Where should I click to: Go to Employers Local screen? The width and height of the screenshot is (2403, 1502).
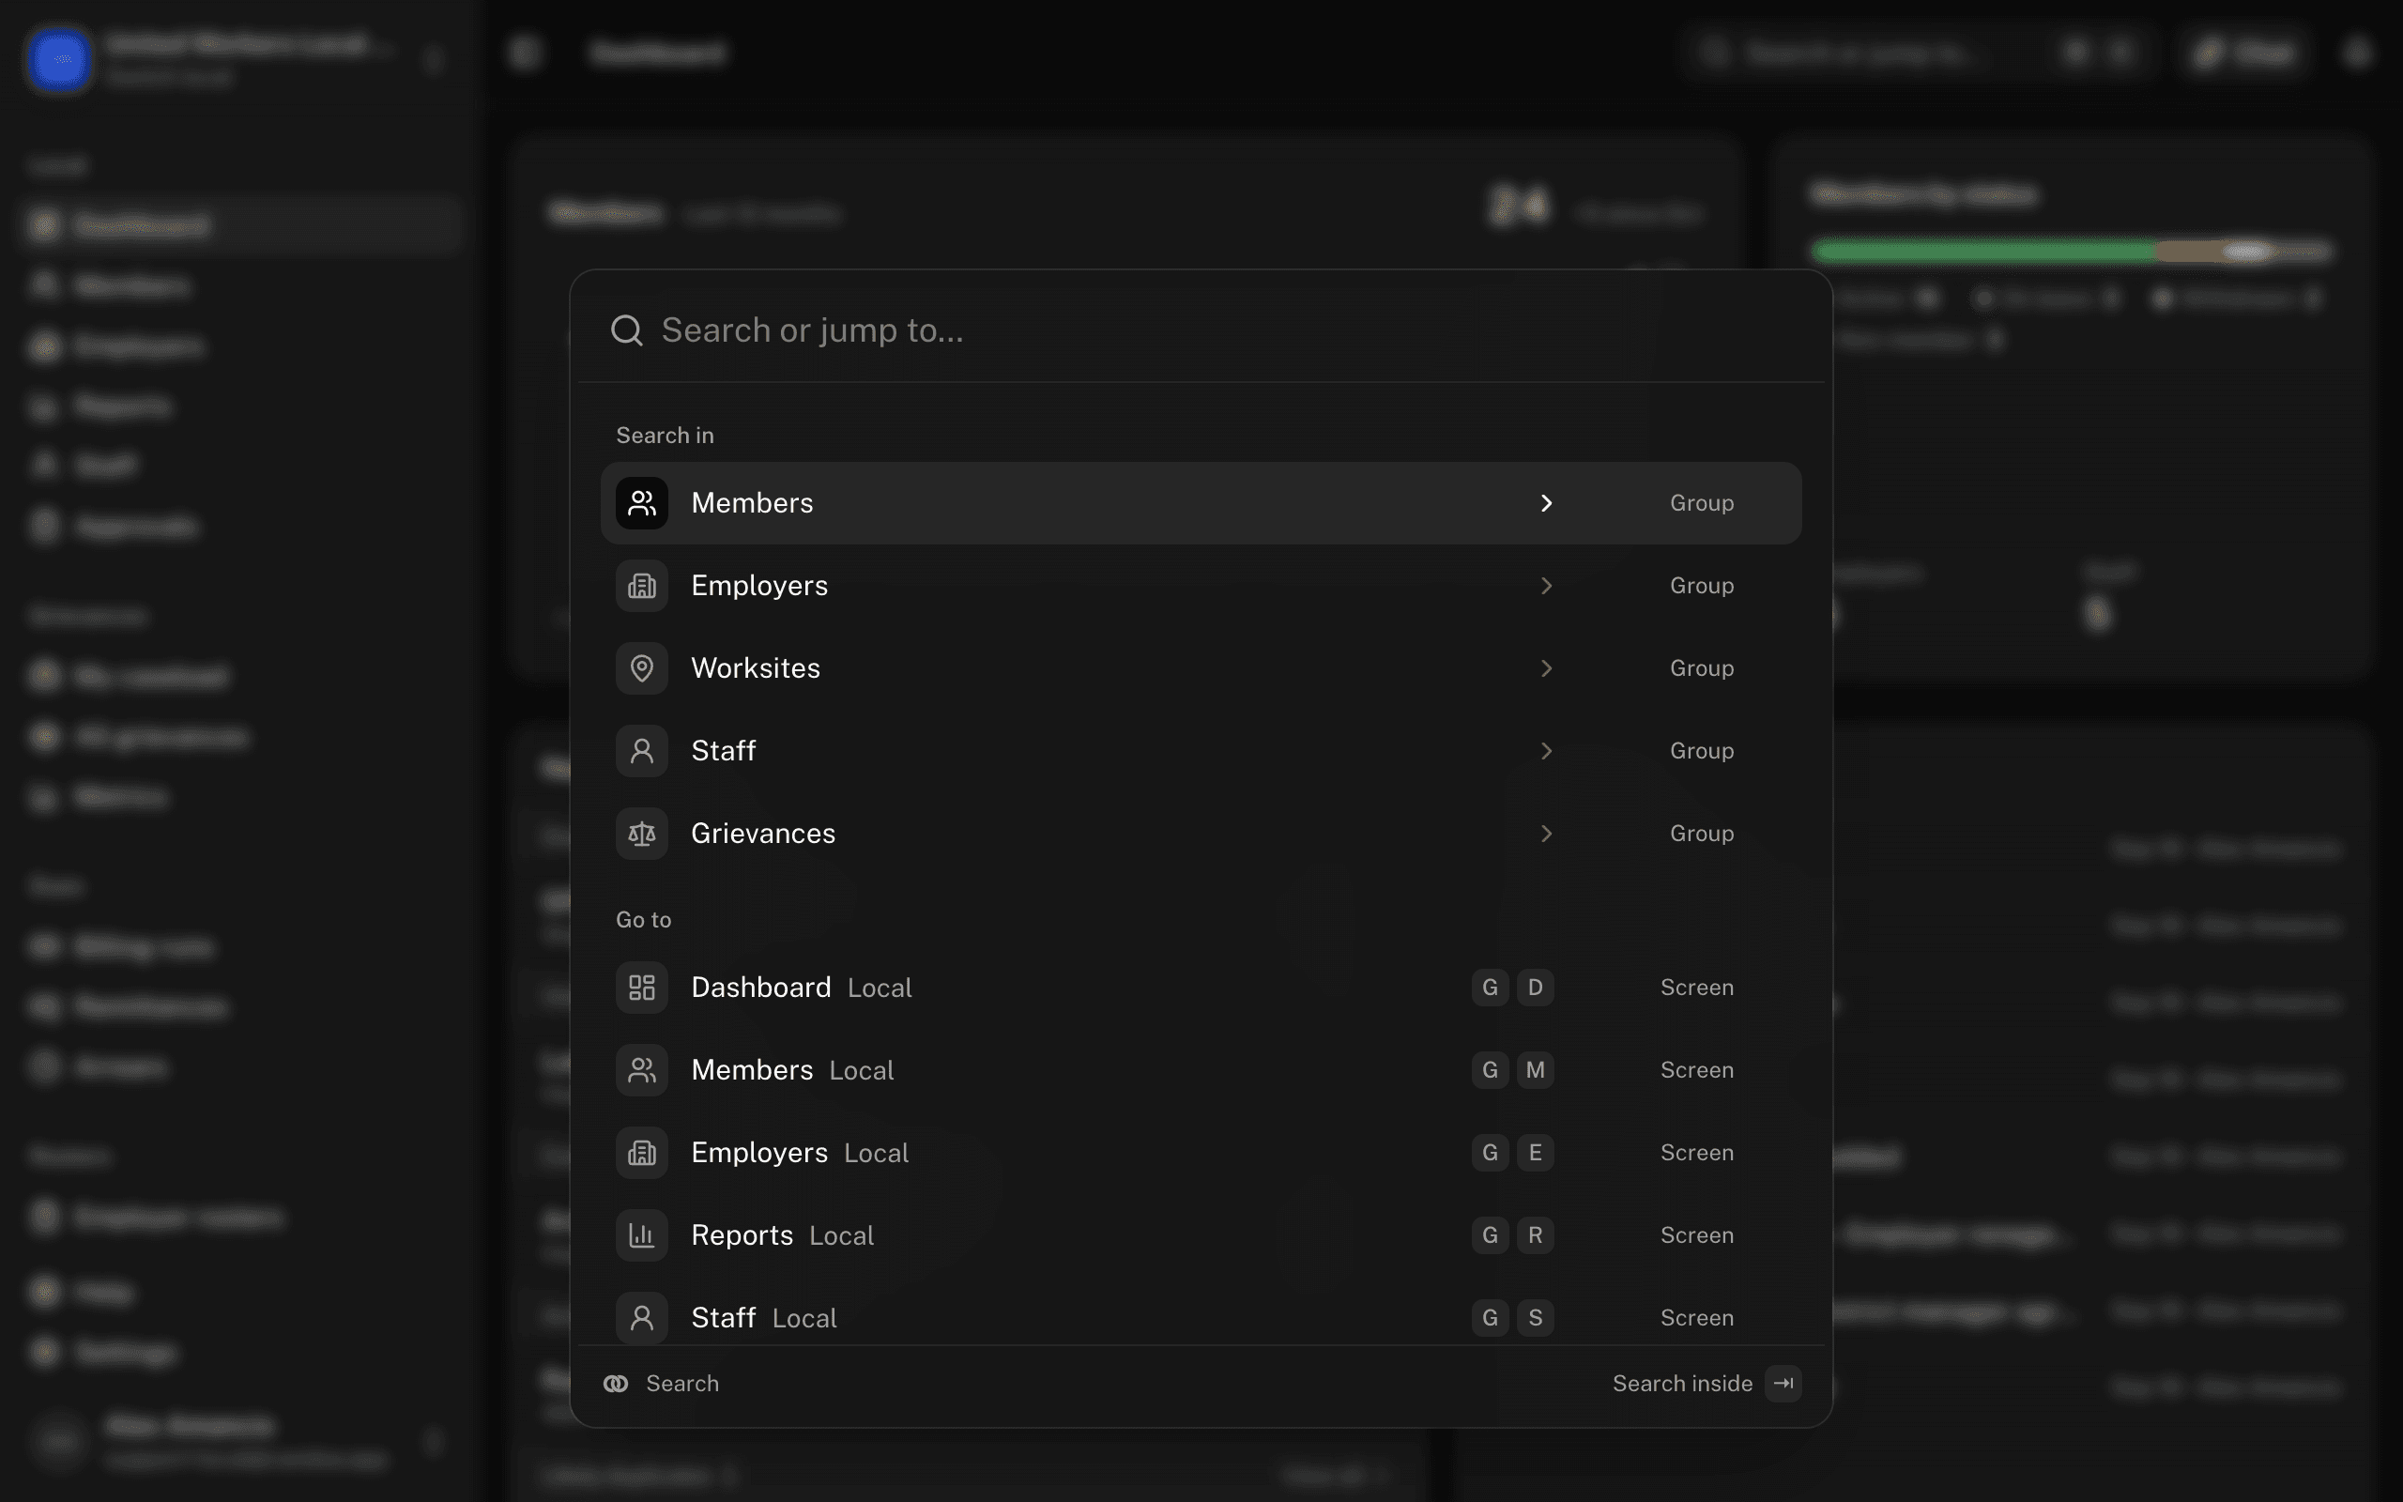pyautogui.click(x=1201, y=1151)
